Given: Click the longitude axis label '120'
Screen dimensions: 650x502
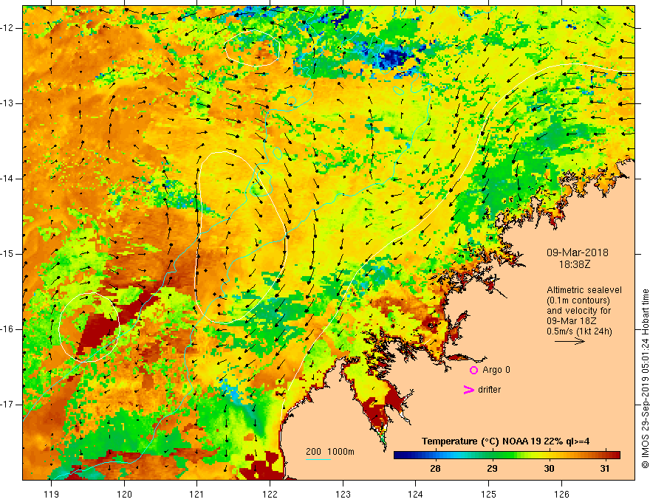Looking at the screenshot, I should click(124, 494).
